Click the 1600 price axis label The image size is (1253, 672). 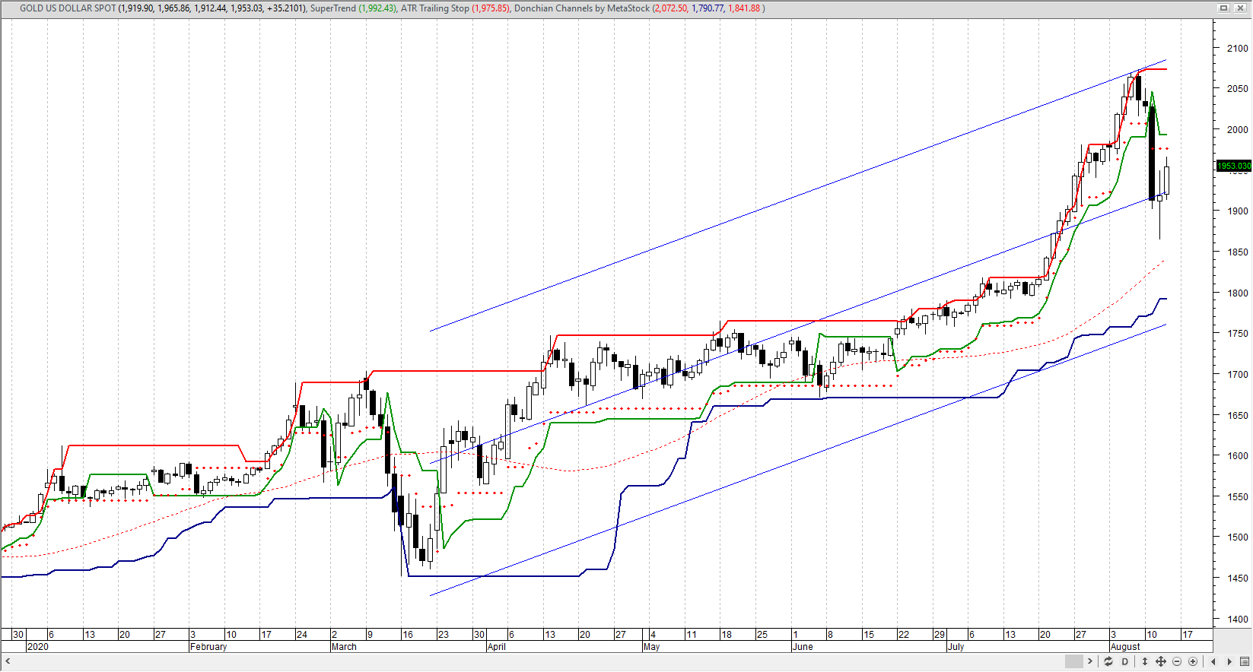1238,456
